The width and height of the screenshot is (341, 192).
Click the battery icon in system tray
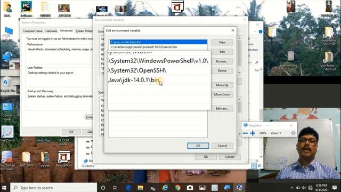pyautogui.click(x=298, y=188)
